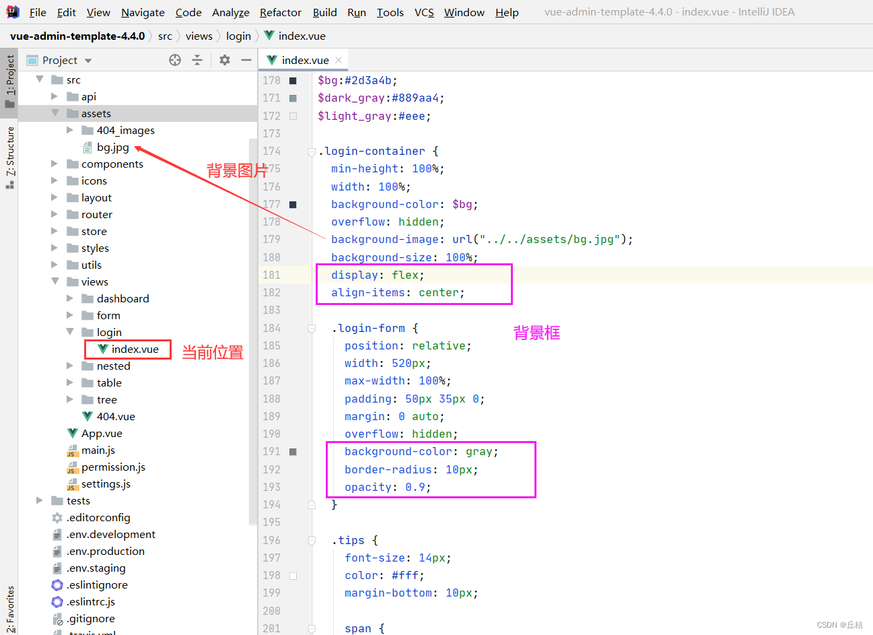The width and height of the screenshot is (873, 635).
Task: Collapse the src folder arrow
Action: coord(40,79)
